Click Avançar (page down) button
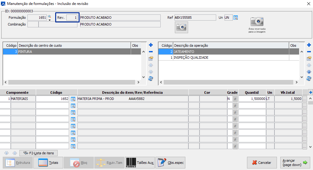Screen dimensions: 313x170 [295, 163]
